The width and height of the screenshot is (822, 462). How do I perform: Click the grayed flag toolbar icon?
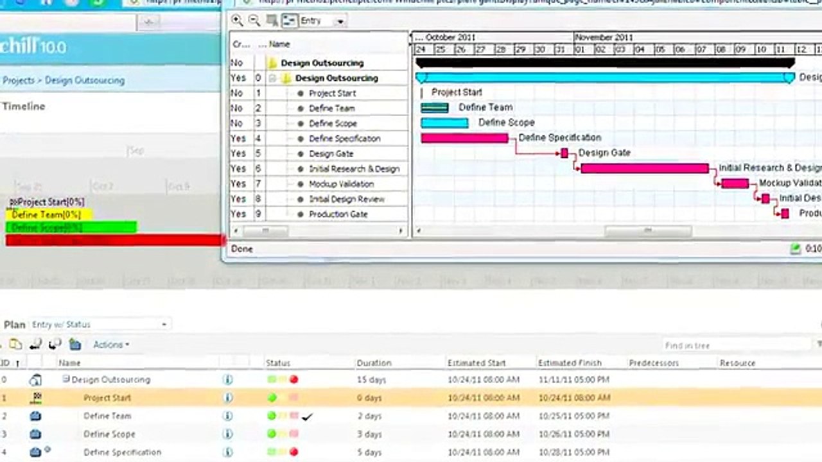272,21
